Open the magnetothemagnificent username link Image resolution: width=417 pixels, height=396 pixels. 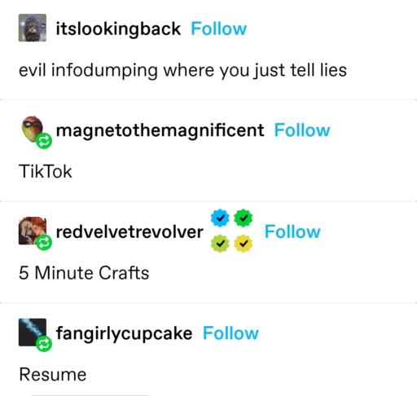(160, 130)
